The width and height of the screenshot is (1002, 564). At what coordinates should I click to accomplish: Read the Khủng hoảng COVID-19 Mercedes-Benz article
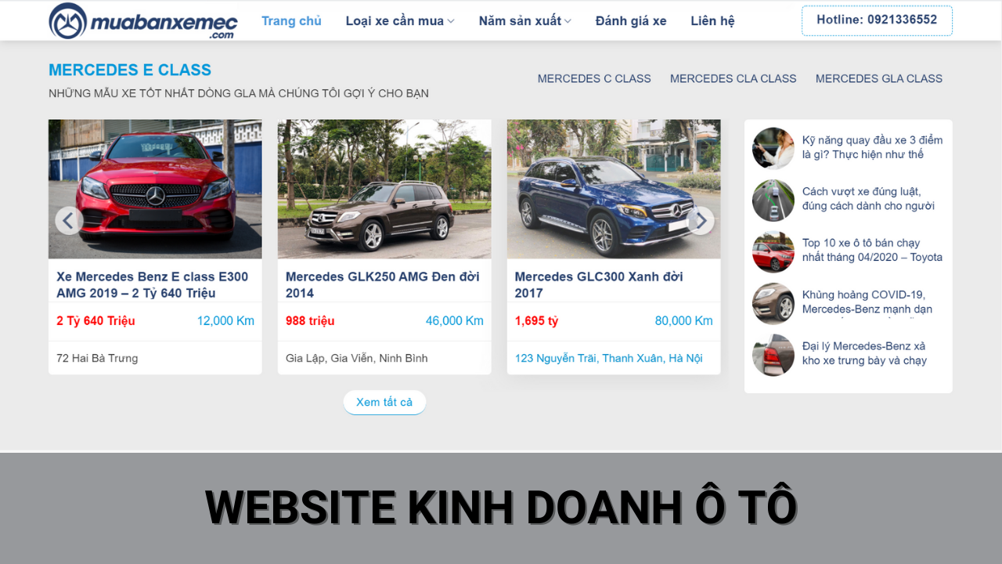point(867,302)
